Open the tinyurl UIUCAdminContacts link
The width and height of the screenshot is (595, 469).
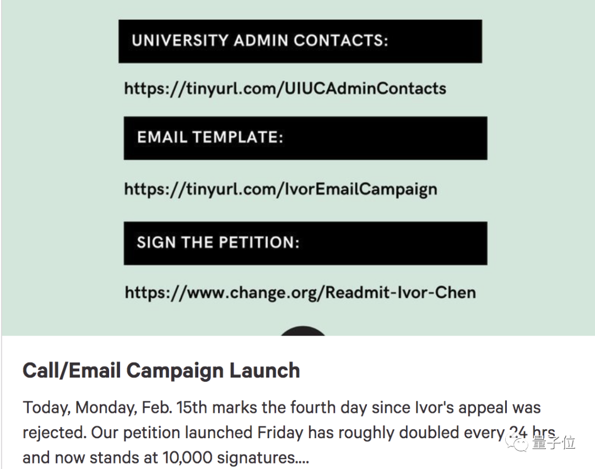(x=285, y=88)
